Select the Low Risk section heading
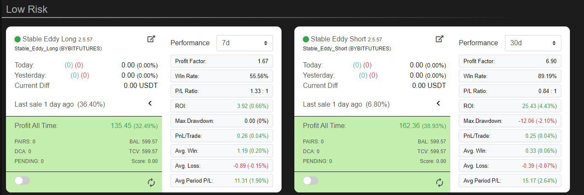Viewport: 584px width, 195px height. coord(27,9)
